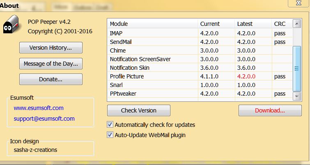Viewport: 310px width, 165px height.
Task: Open Message of the Day
Action: click(x=51, y=64)
